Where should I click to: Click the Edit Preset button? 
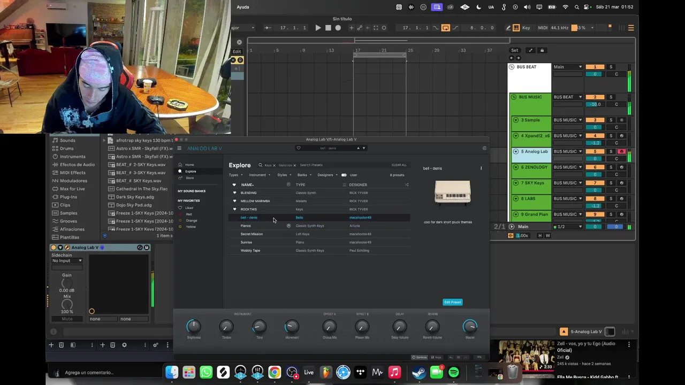[x=452, y=302]
